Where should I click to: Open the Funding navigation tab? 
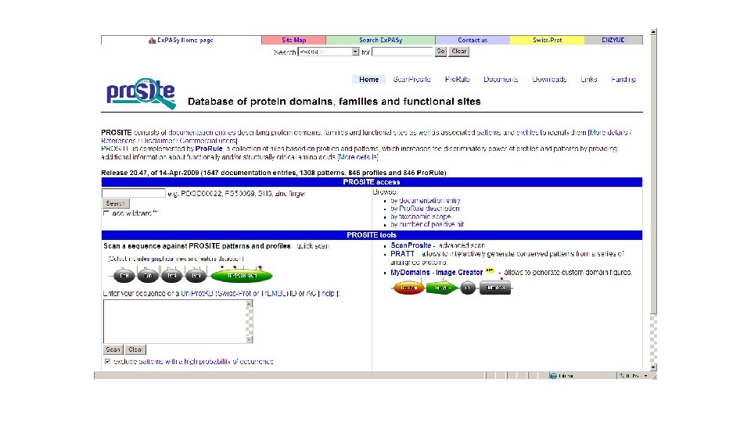point(623,80)
